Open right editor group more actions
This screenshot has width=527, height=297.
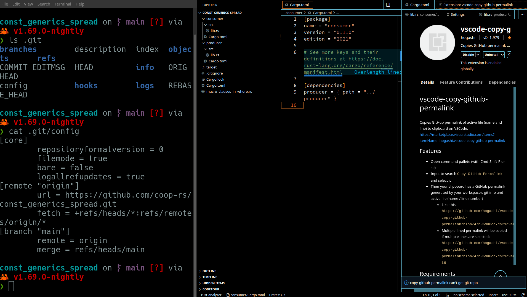point(522,15)
